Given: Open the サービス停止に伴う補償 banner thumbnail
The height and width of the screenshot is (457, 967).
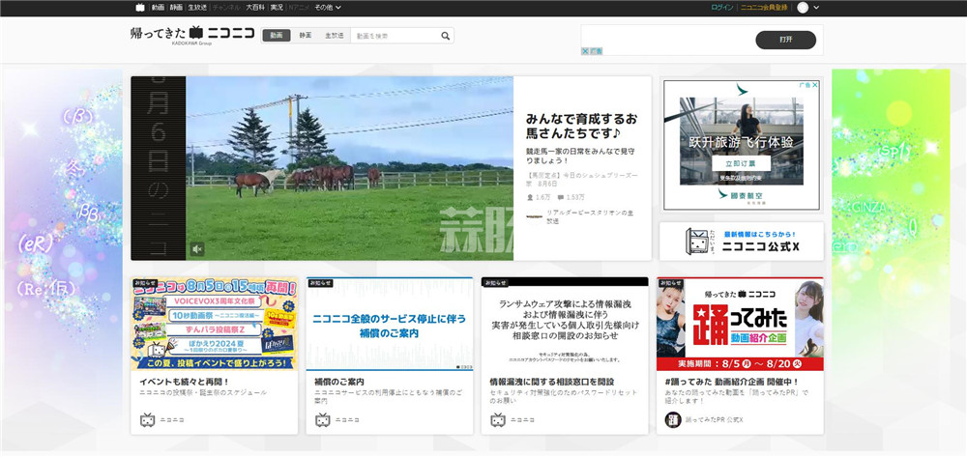Looking at the screenshot, I should (x=389, y=324).
